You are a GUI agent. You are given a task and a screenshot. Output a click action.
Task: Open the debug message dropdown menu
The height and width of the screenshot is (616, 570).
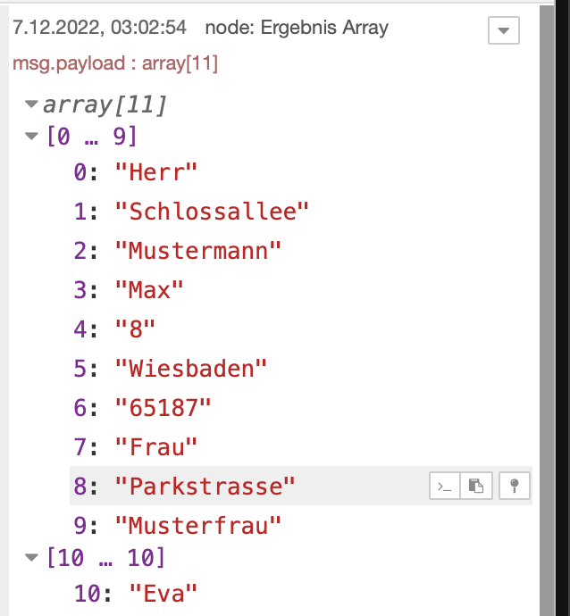tap(503, 30)
